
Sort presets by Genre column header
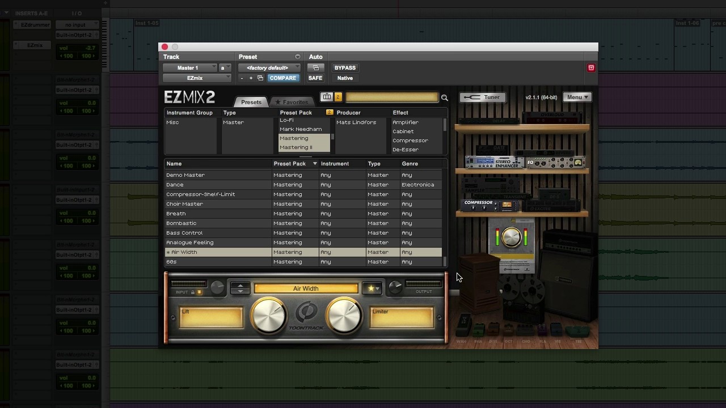pyautogui.click(x=421, y=164)
